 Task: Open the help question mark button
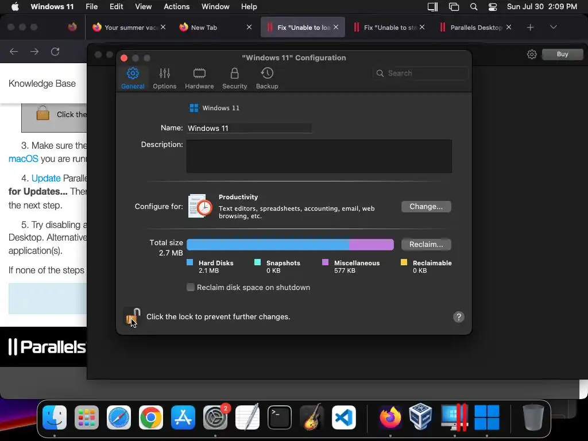point(459,317)
